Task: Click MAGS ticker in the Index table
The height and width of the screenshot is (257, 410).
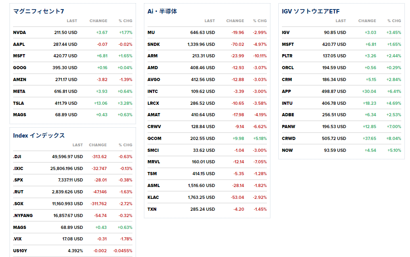Action: [19, 227]
